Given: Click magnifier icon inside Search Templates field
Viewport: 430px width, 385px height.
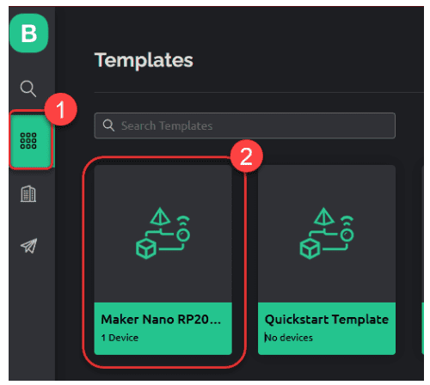Looking at the screenshot, I should (108, 125).
